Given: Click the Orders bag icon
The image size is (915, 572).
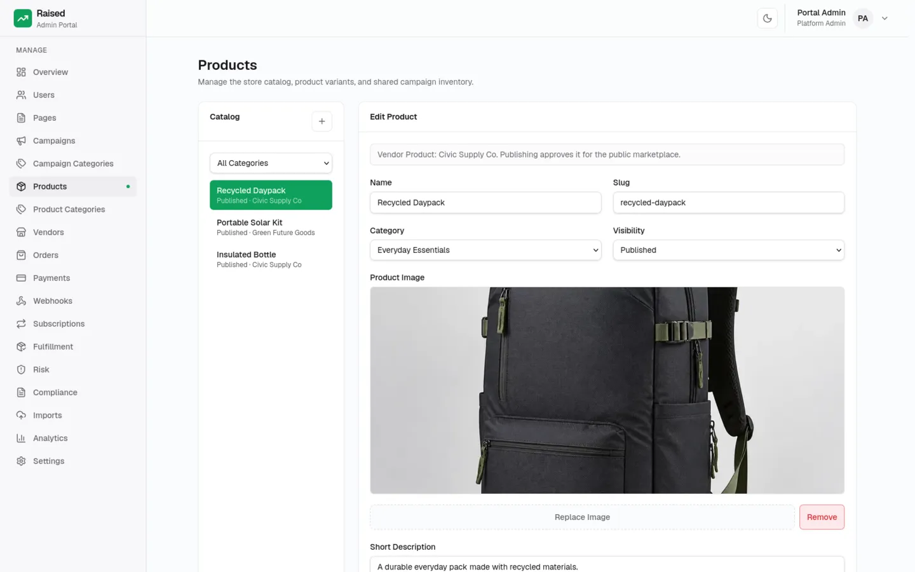Looking at the screenshot, I should [x=21, y=255].
